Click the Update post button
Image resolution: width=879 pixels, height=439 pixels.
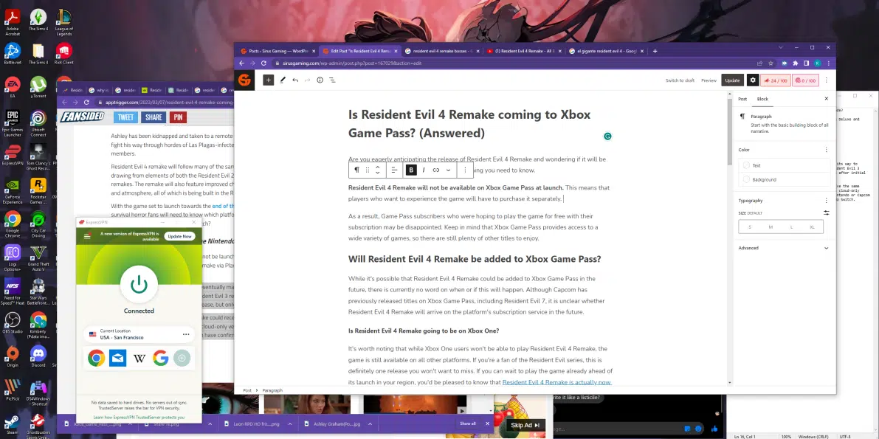pyautogui.click(x=731, y=80)
